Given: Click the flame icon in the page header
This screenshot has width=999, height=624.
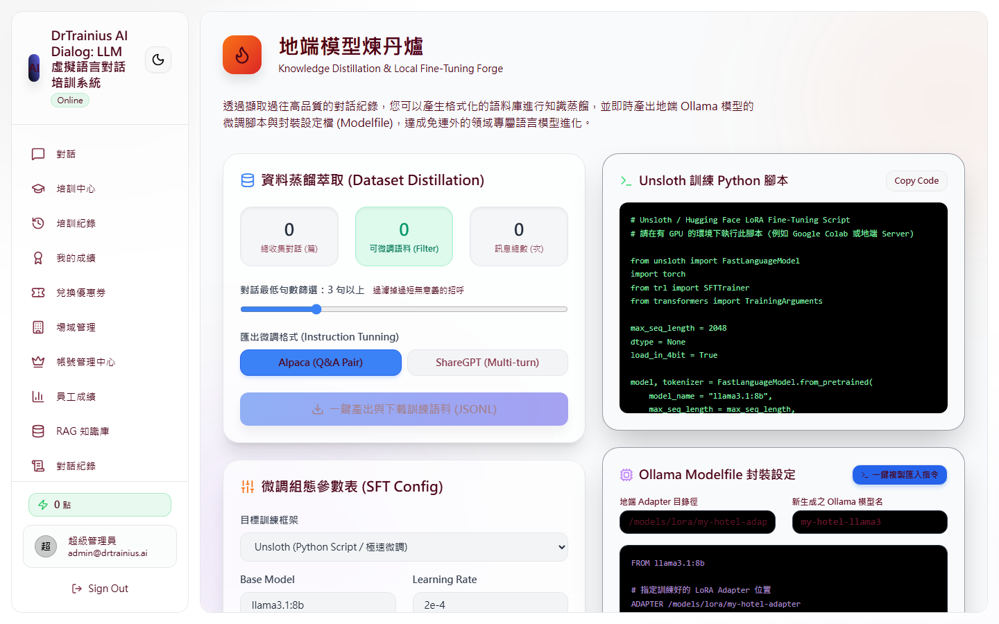Looking at the screenshot, I should [242, 54].
